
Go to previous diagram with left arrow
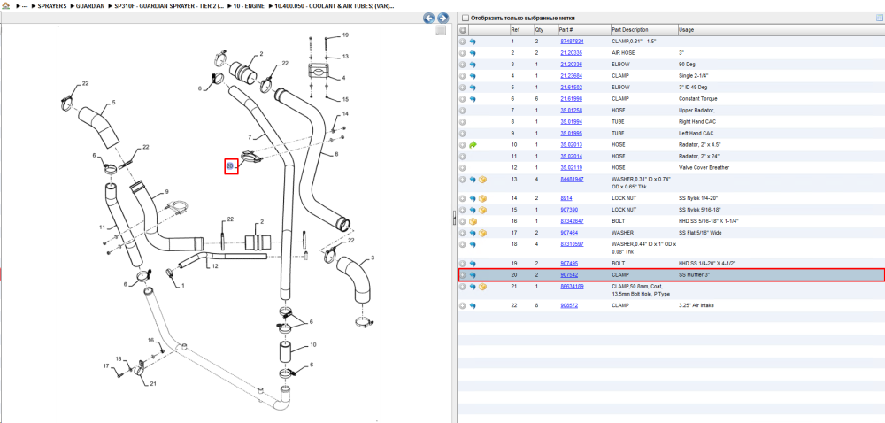429,19
